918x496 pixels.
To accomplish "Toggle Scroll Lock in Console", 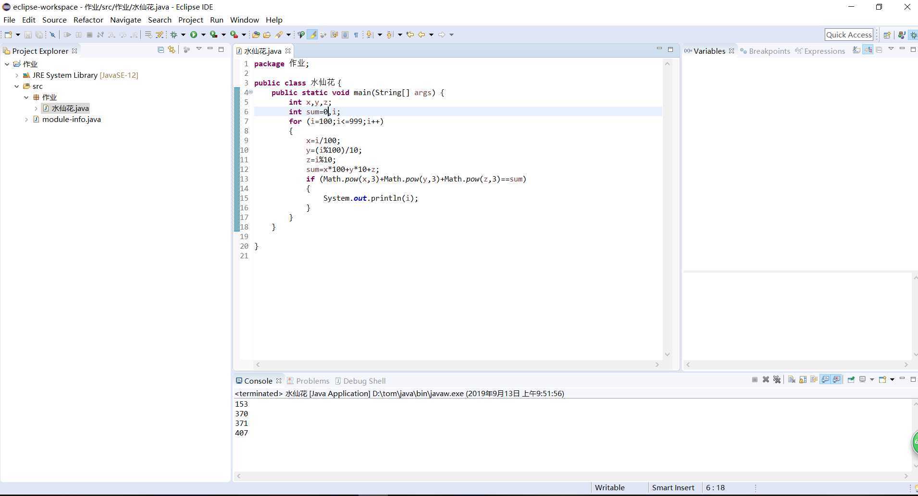I will (803, 379).
